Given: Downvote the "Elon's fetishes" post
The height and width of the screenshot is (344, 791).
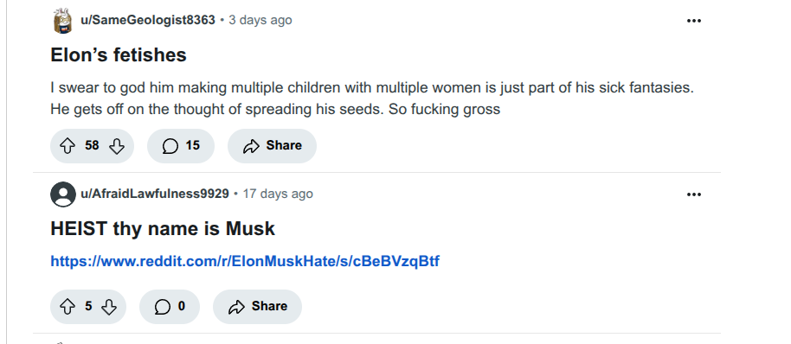Looking at the screenshot, I should 117,146.
